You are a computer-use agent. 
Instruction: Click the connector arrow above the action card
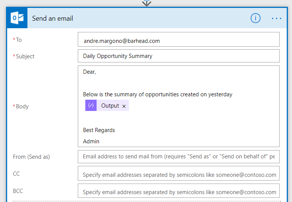147,3
